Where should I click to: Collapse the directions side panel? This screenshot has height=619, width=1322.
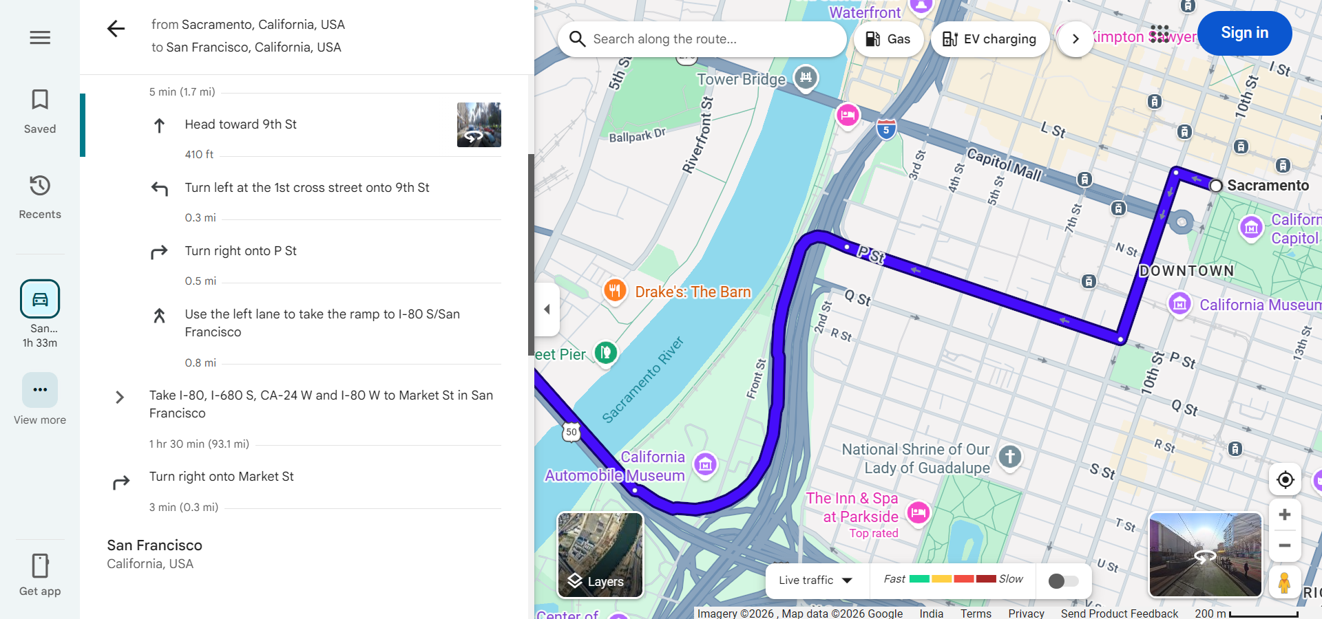tap(546, 309)
